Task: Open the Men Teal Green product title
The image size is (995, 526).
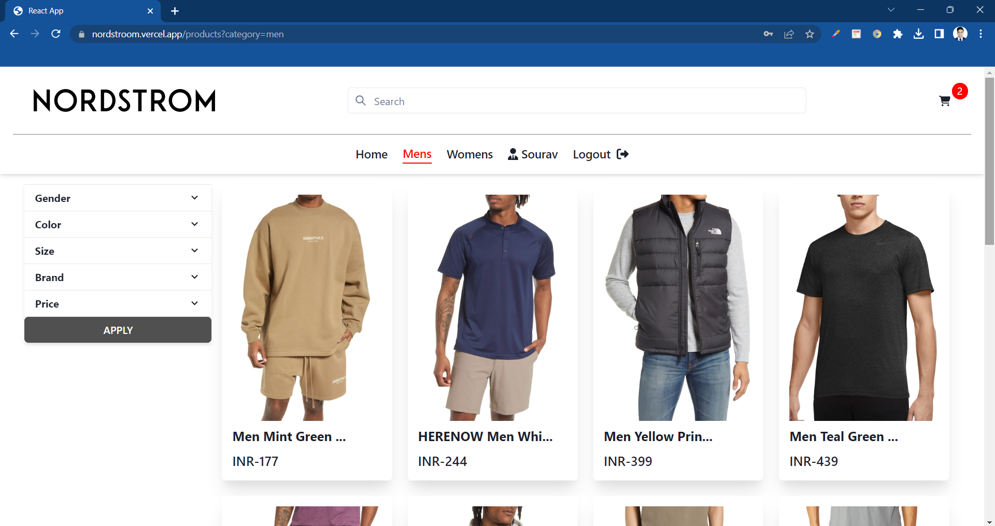Action: point(844,436)
